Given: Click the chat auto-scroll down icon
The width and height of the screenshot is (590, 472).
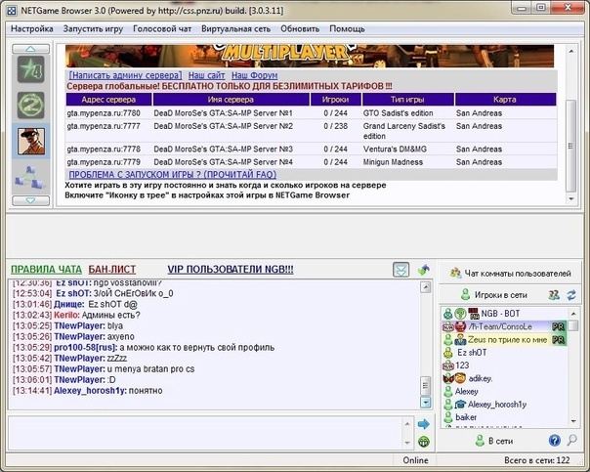Looking at the screenshot, I should coord(401,270).
